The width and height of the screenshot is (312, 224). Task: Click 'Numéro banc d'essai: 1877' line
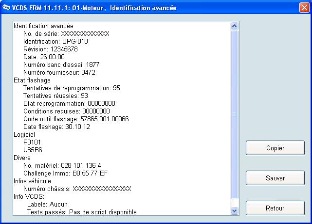pyautogui.click(x=61, y=64)
